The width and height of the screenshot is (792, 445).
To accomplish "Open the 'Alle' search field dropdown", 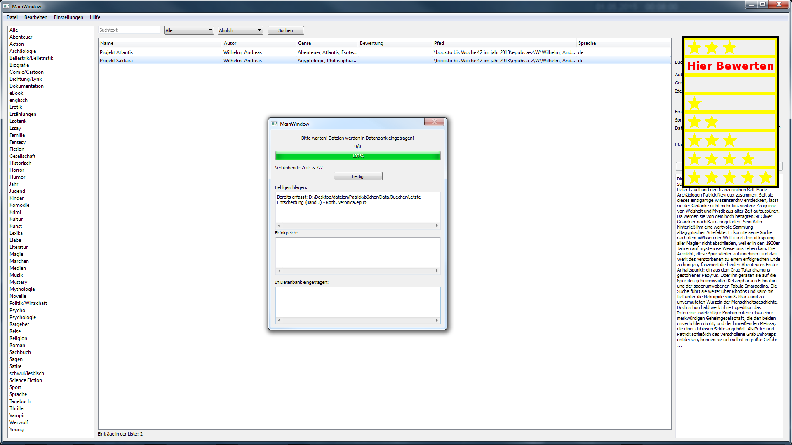I will [x=188, y=30].
